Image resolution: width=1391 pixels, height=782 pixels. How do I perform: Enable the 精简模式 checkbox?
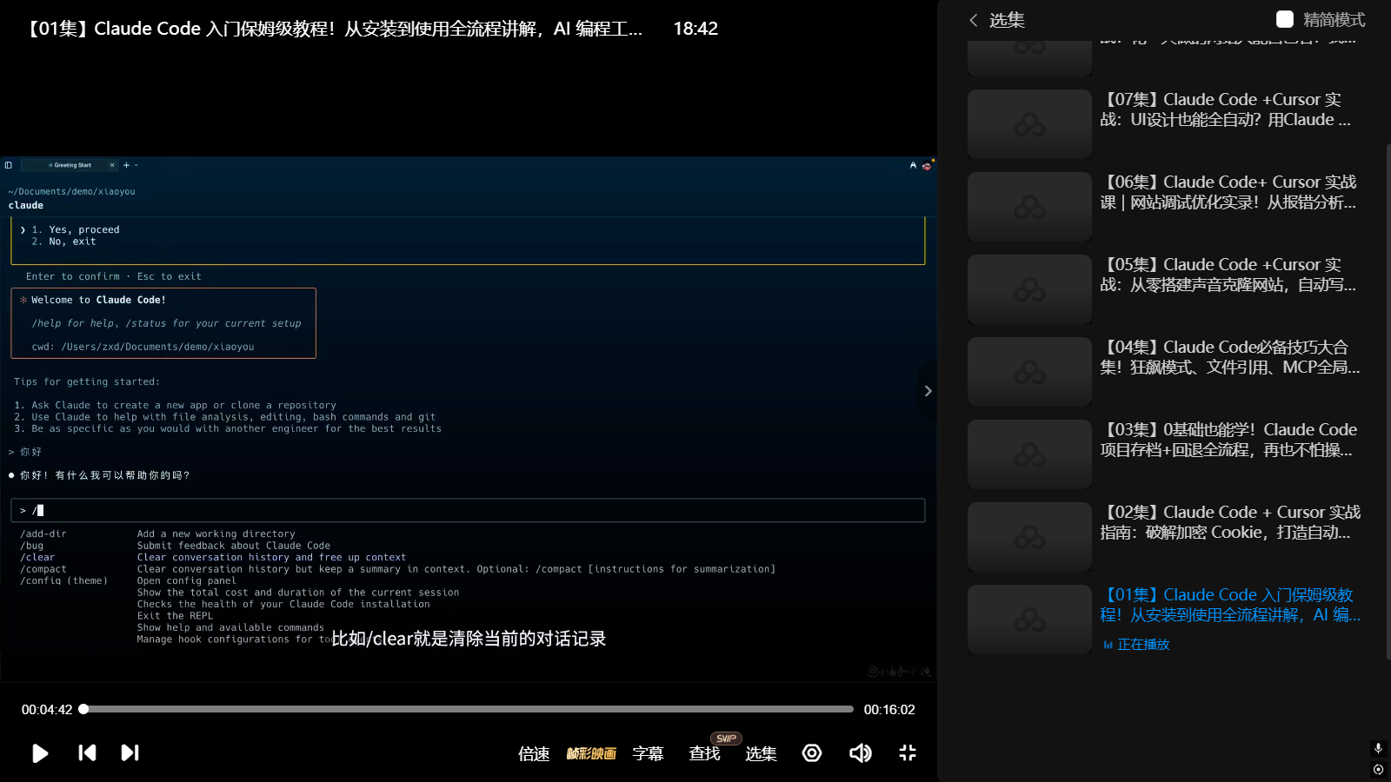coord(1285,19)
